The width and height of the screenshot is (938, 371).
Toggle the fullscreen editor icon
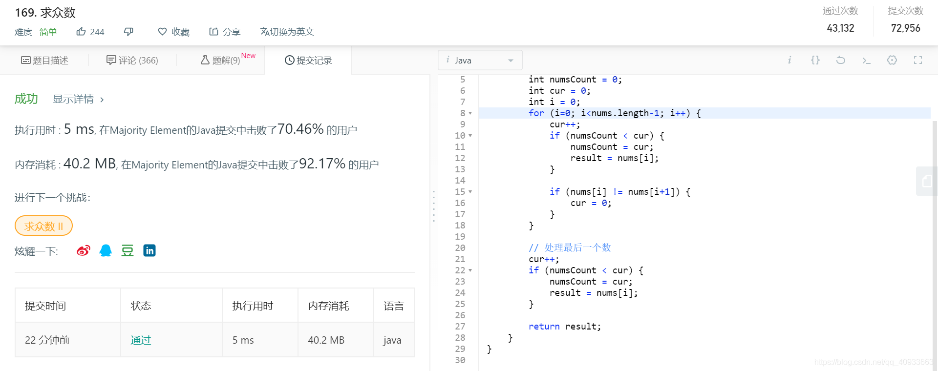point(918,60)
